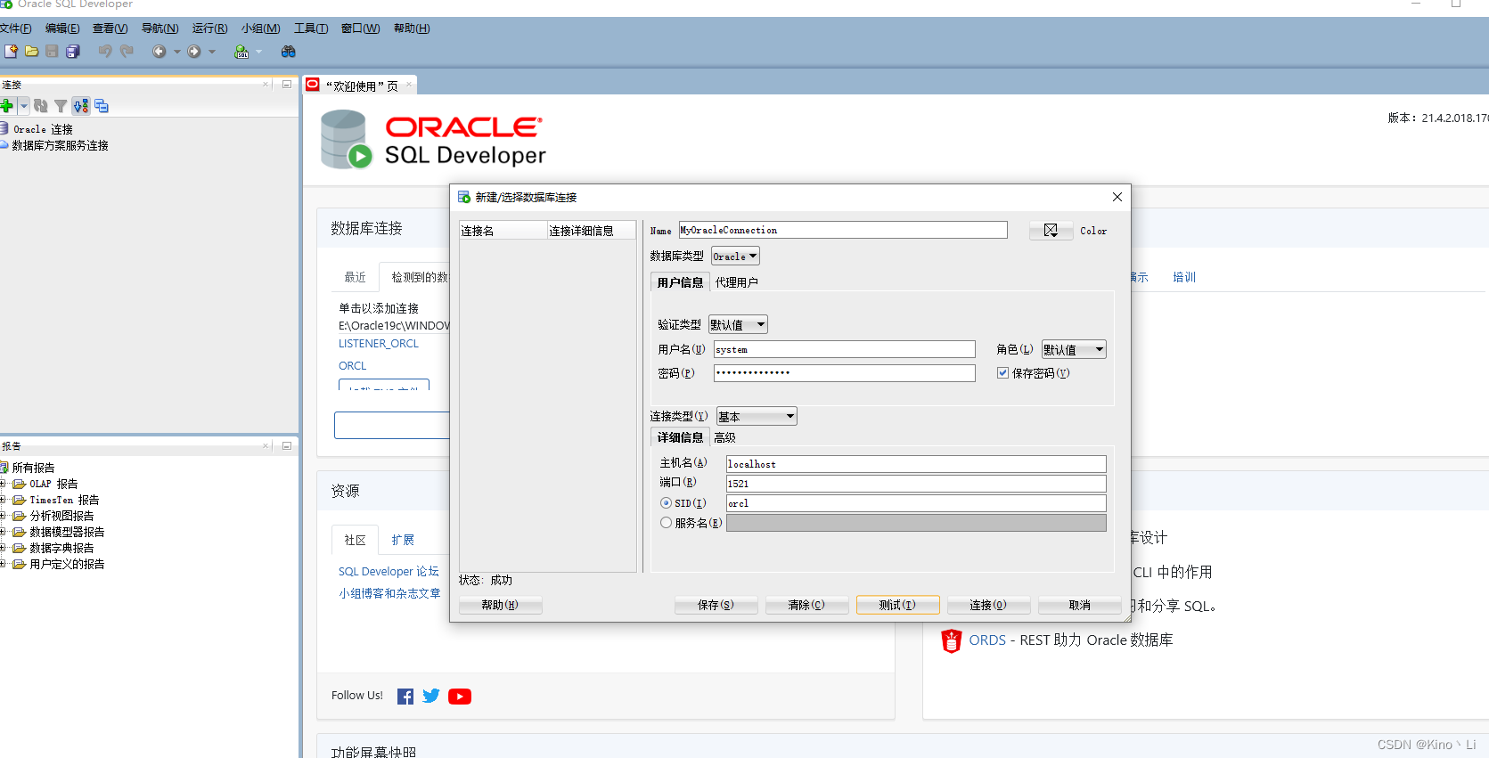Switch to the 扩展 tab on welcome page
The width and height of the screenshot is (1489, 758).
403,540
